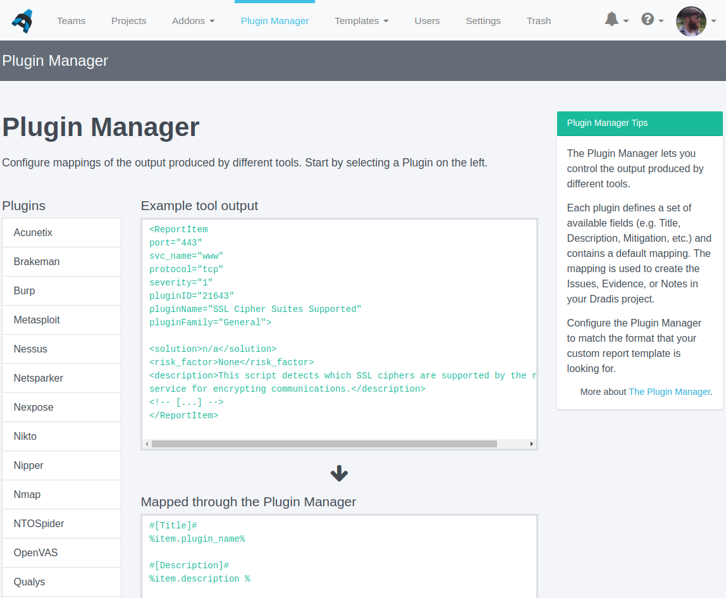Follow the Plugin Manager link in tips

669,392
